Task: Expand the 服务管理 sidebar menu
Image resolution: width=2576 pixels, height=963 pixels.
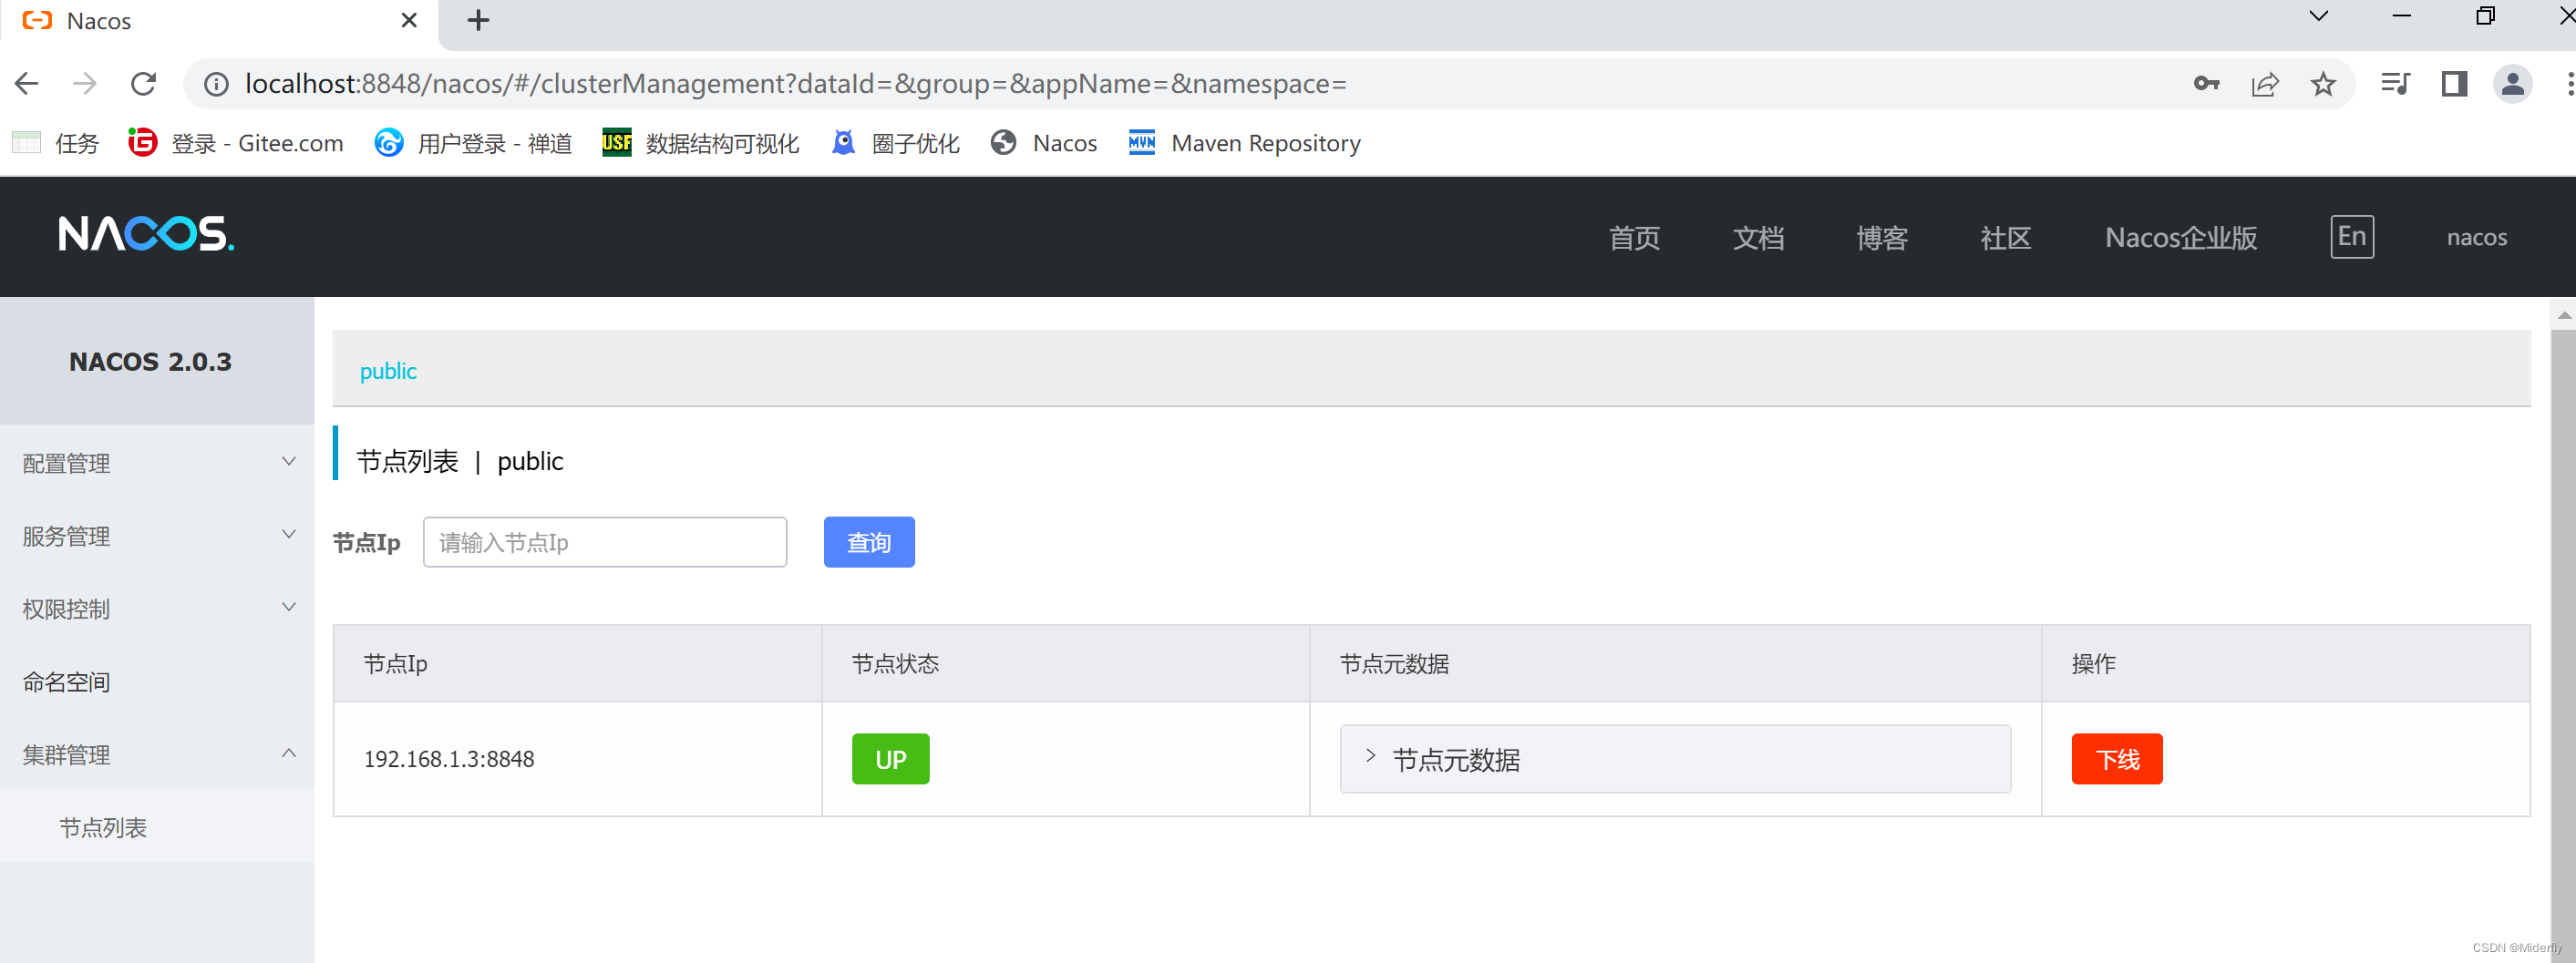Action: point(157,536)
